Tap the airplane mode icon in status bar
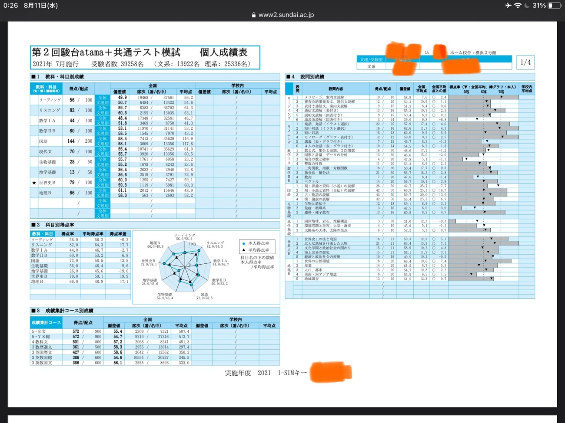Screen dimensions: 565x423 pyautogui.click(x=508, y=6)
